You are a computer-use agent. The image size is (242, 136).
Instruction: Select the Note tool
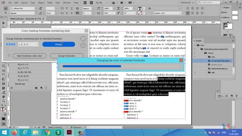(x=3, y=88)
